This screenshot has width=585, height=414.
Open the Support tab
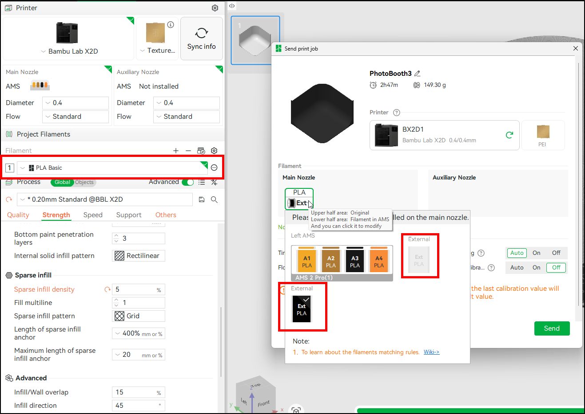[x=129, y=215]
